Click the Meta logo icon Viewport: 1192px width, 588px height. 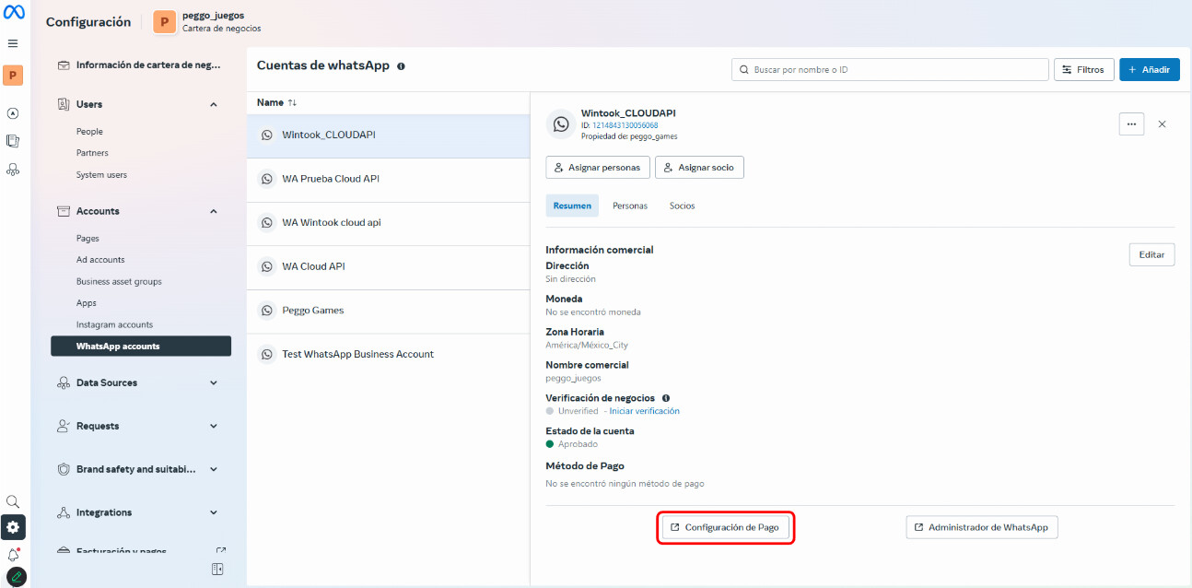(x=13, y=13)
